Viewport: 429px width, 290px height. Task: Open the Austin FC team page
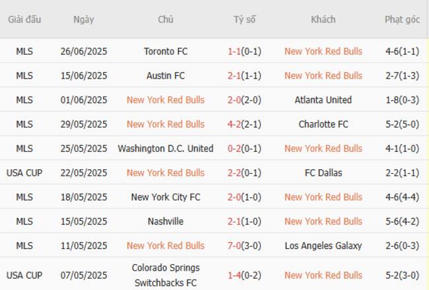(x=166, y=75)
